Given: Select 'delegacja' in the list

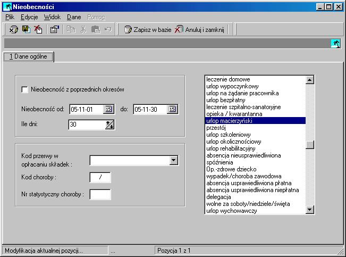Looking at the screenshot, I should [255, 197].
